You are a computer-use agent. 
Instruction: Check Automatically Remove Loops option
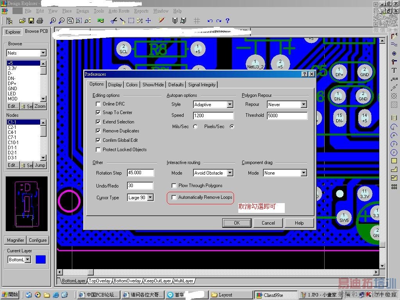174,197
